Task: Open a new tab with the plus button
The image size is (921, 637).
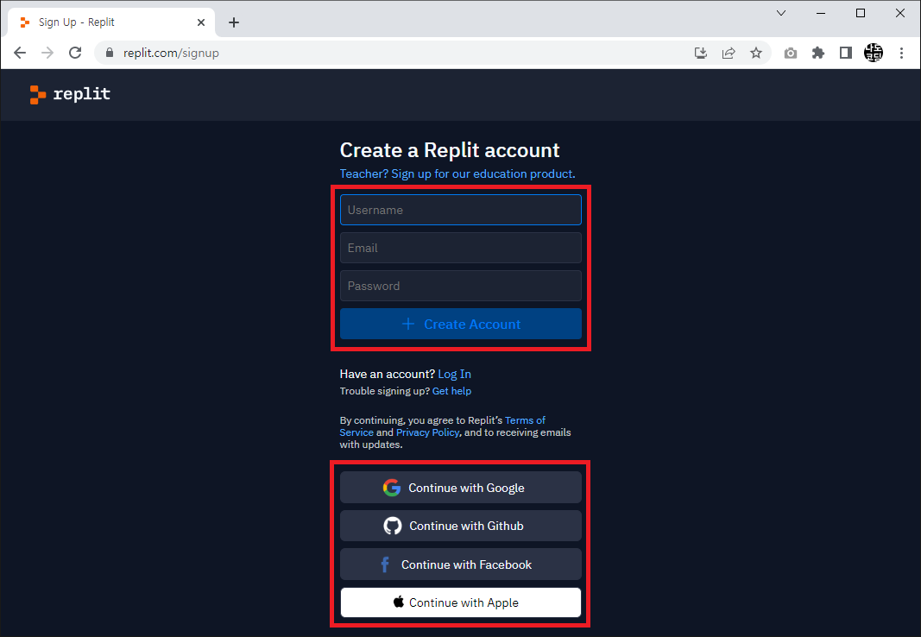Action: click(x=234, y=22)
